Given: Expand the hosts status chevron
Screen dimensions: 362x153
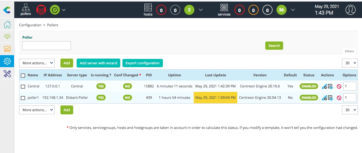Looking at the screenshot, I should pyautogui.click(x=201, y=10).
